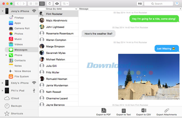The width and height of the screenshot is (182, 118).
Task: Switch to list view mode
Action: point(36,4)
